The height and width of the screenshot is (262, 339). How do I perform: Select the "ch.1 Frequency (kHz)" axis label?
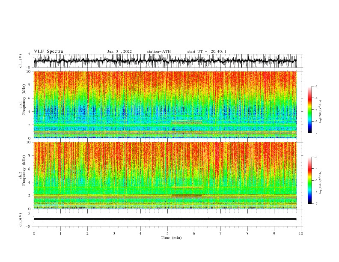tap(22, 104)
